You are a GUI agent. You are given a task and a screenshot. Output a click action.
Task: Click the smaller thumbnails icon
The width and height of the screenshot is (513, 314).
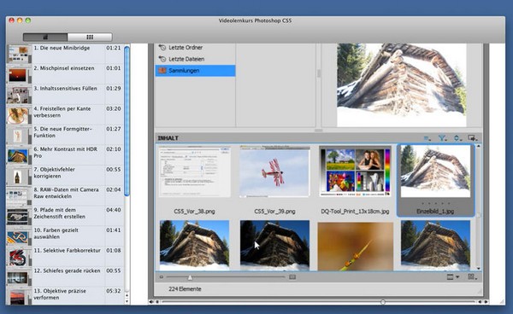point(162,277)
